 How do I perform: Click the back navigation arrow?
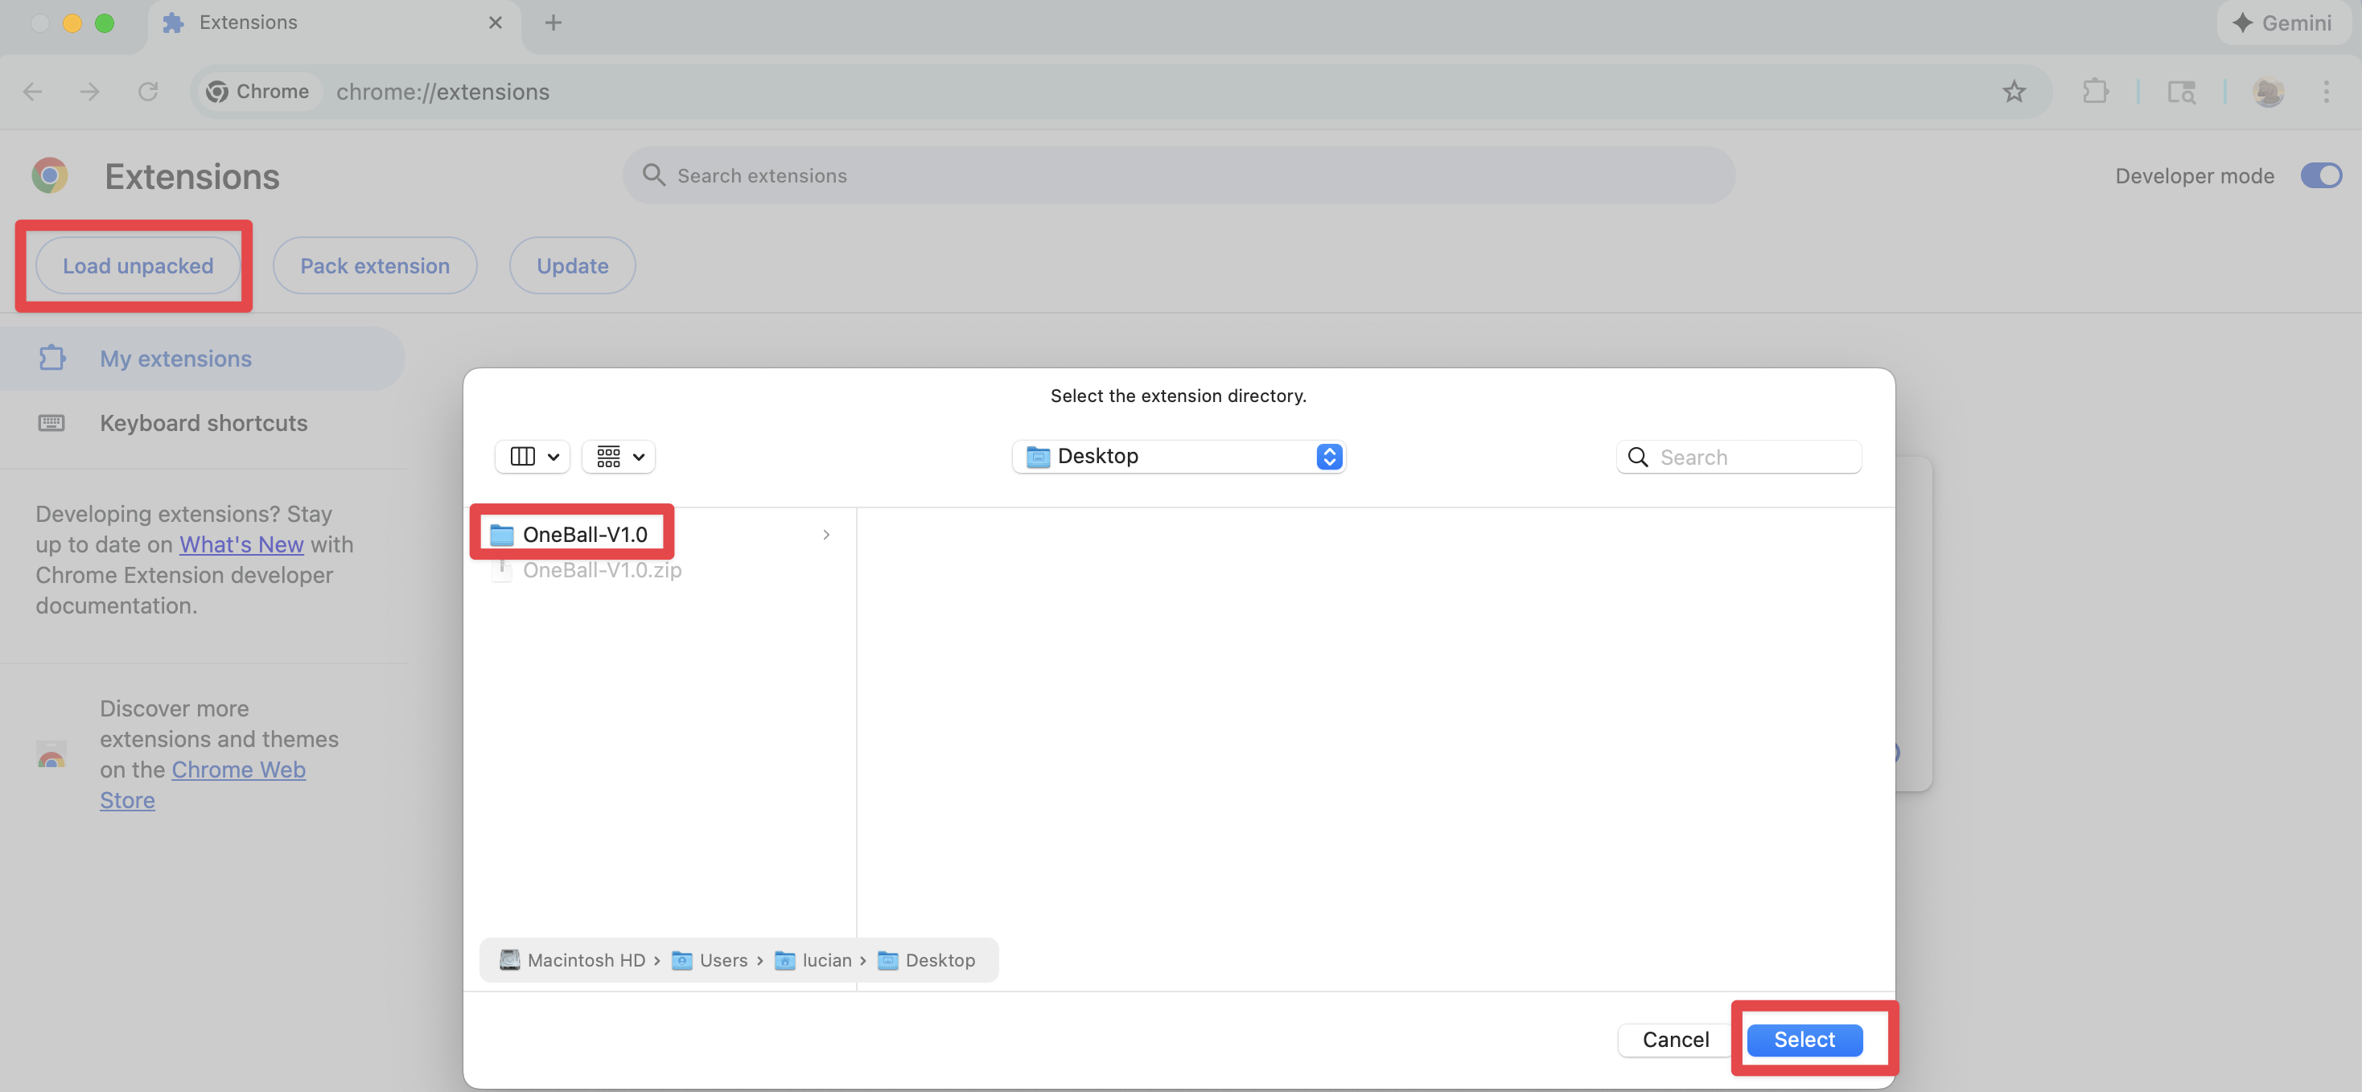33,92
